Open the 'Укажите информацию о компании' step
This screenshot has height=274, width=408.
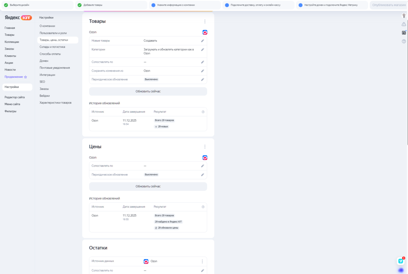185,5
